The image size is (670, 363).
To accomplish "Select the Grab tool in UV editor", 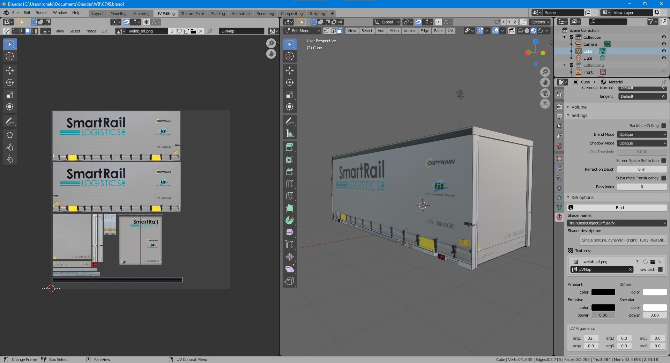I will [x=10, y=135].
